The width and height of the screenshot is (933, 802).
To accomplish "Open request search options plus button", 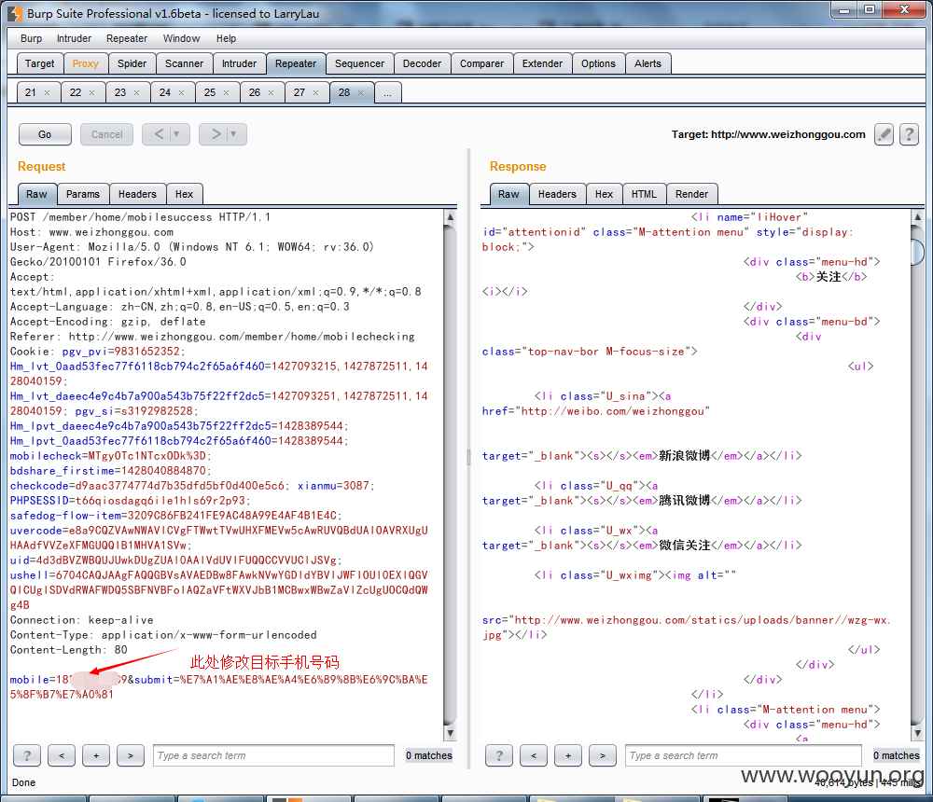I will point(96,755).
